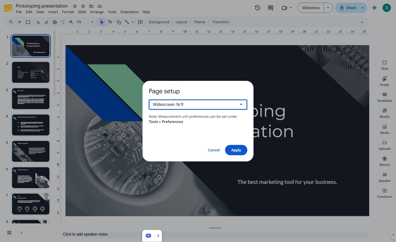Open the Transform side panel
Screen dimensions: 396x242
384,193
